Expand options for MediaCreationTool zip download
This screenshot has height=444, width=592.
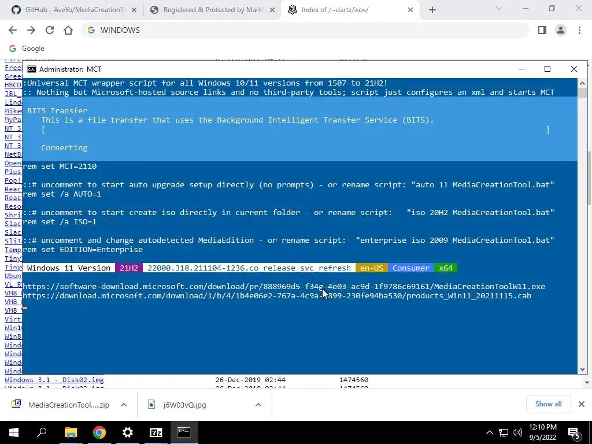coord(124,405)
